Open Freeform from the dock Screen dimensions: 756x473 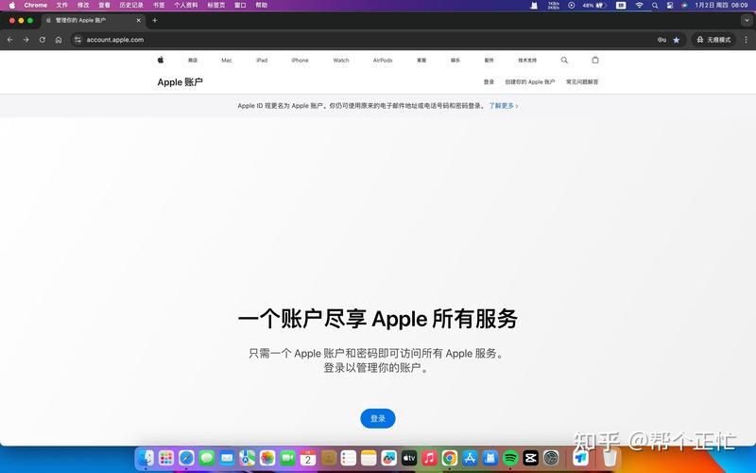click(x=388, y=458)
